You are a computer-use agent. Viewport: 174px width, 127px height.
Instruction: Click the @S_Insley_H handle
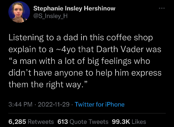click(x=50, y=16)
